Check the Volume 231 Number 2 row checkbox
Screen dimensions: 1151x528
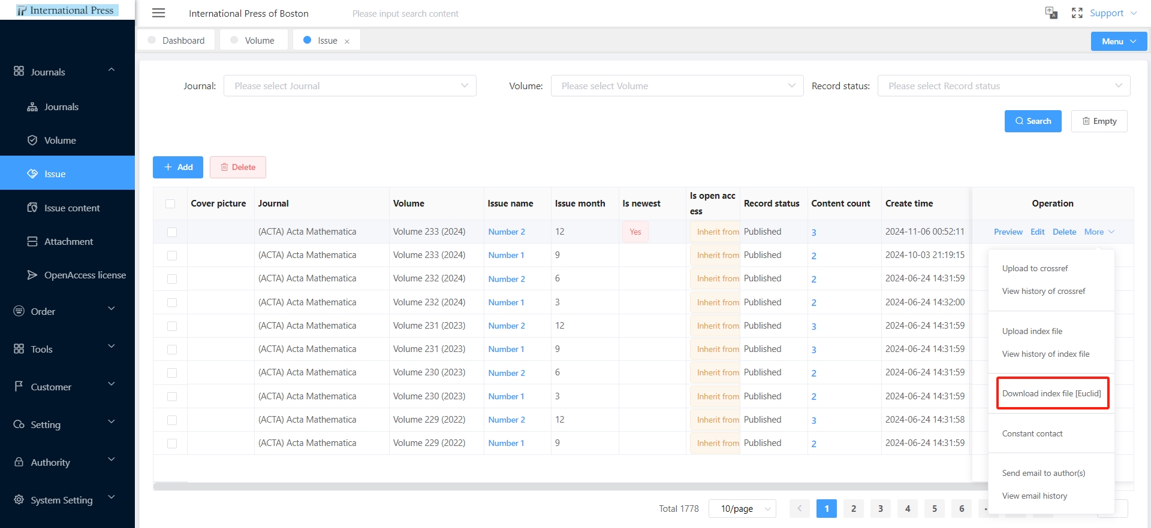click(x=172, y=326)
